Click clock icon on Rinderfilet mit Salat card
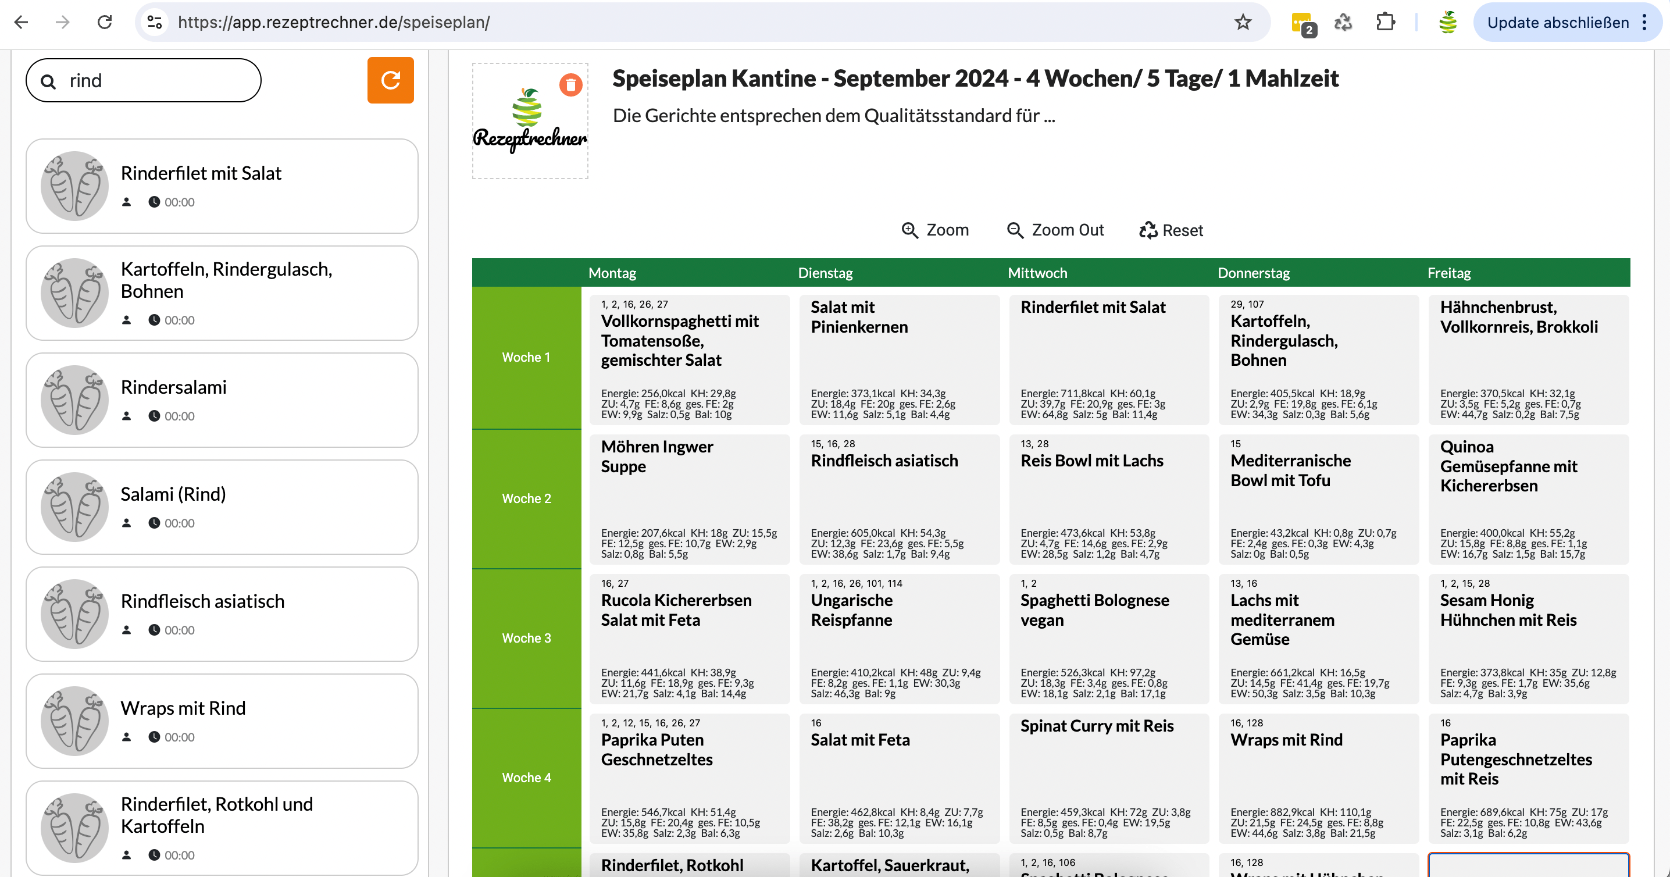 pos(154,202)
